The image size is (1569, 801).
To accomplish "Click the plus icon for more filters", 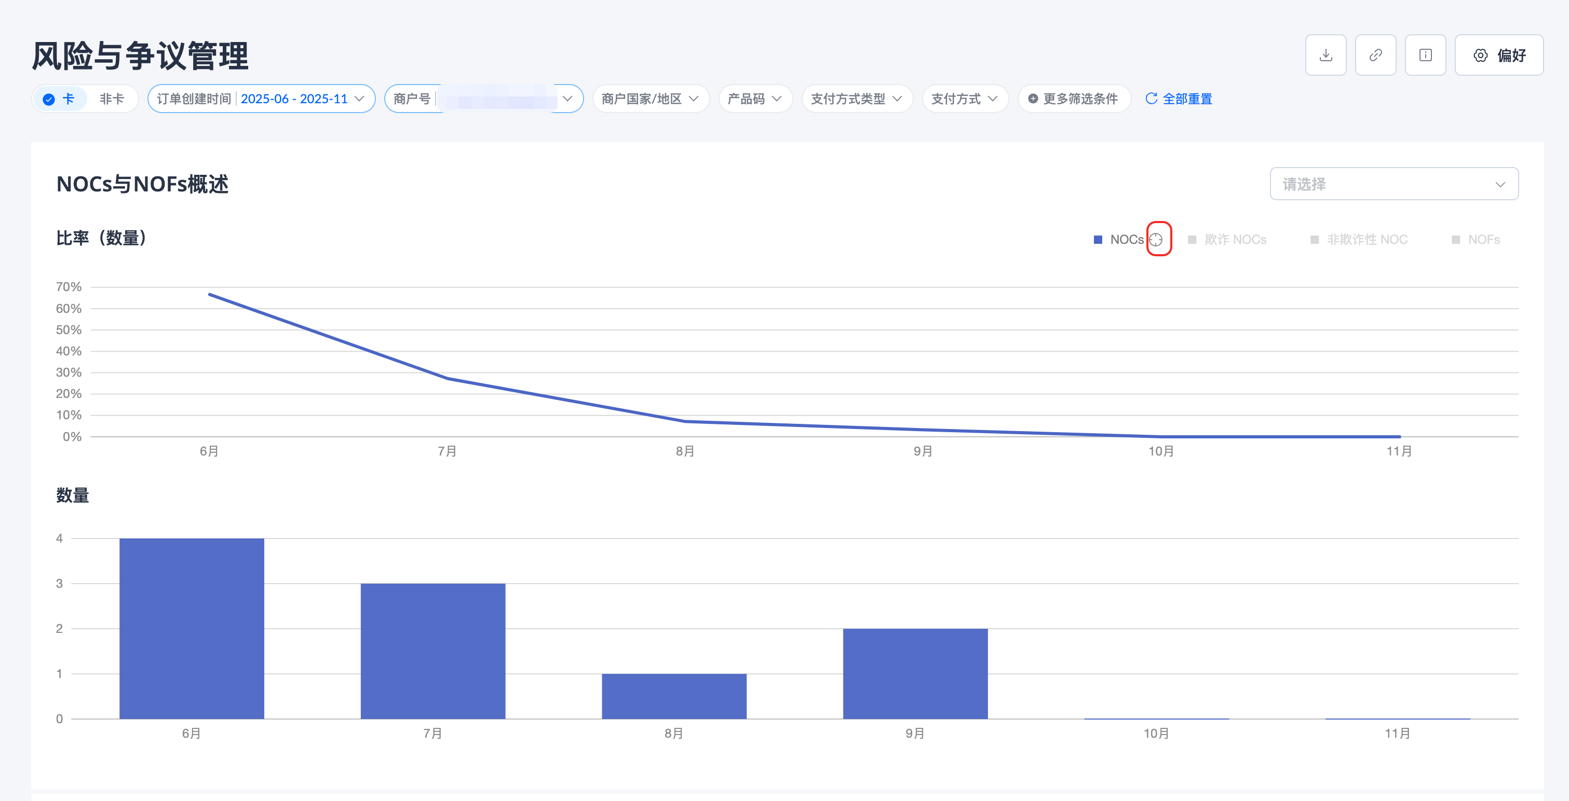I will click(1033, 99).
